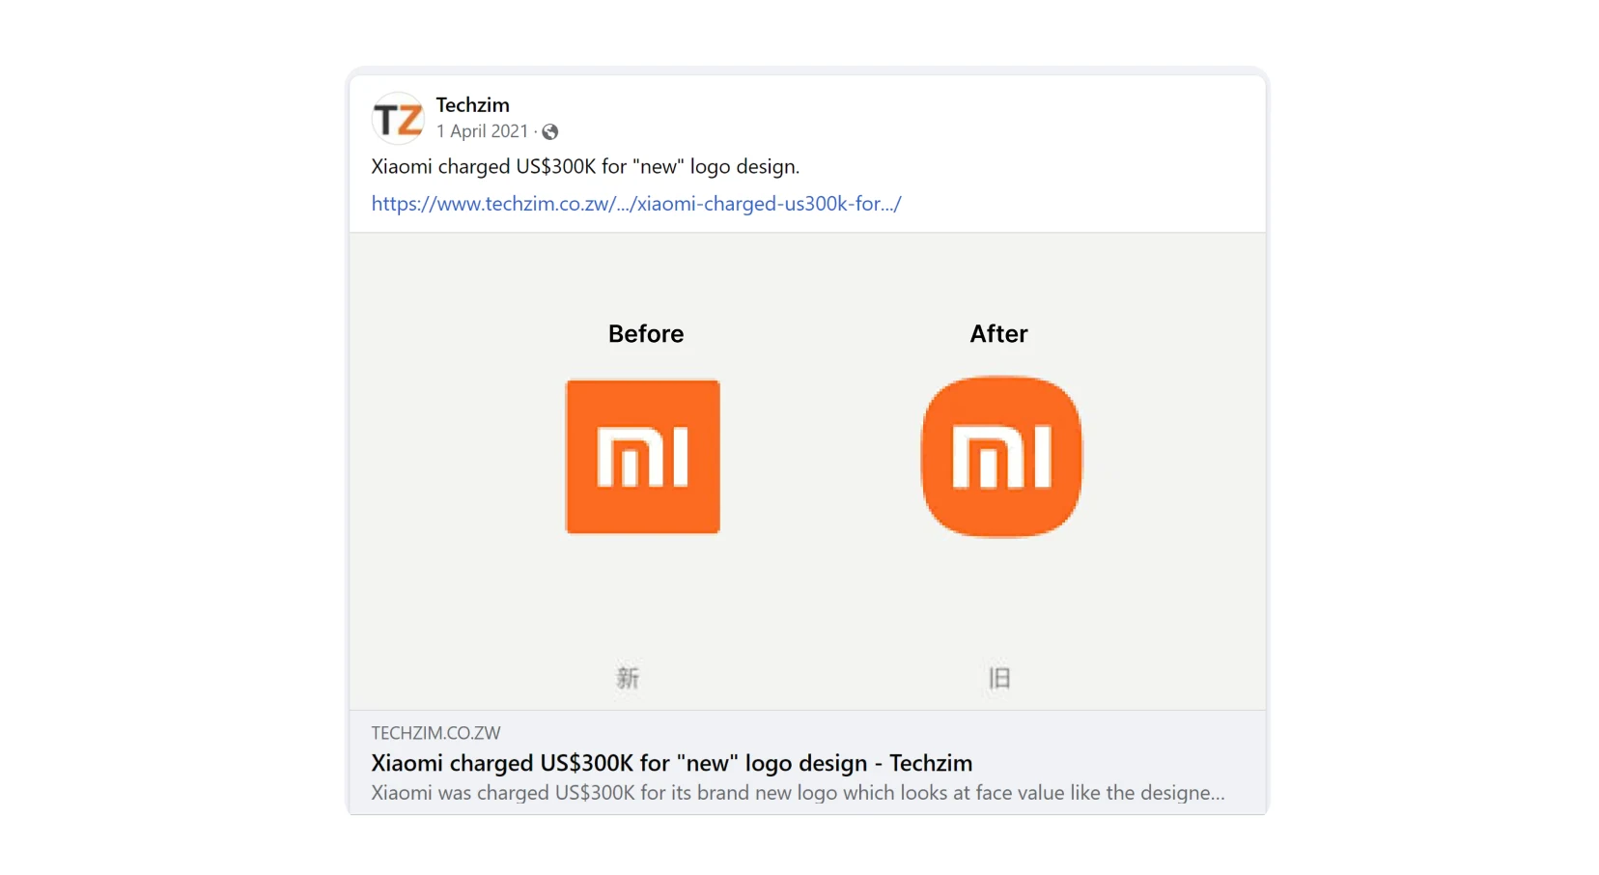Open the 1 April 2021 post timestamp
1599x875 pixels.
pos(482,131)
